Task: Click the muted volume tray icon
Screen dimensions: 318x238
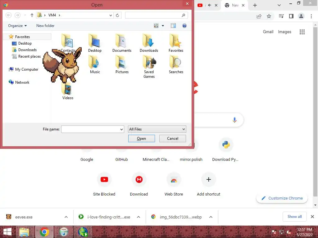Action: pyautogui.click(x=289, y=232)
